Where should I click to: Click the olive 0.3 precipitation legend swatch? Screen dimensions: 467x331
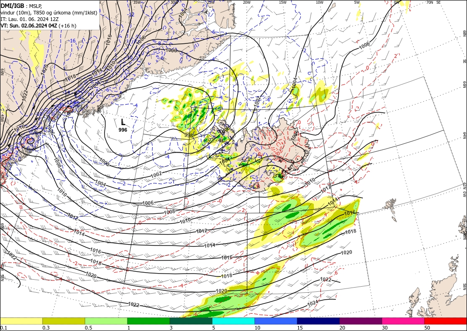point(64,321)
